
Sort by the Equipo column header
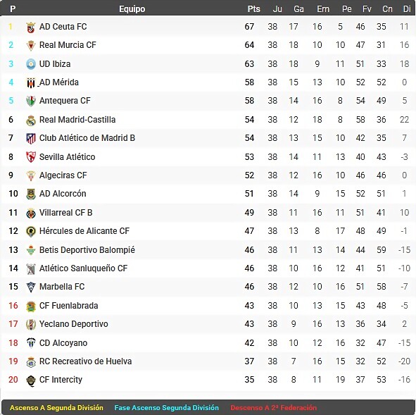(x=132, y=9)
